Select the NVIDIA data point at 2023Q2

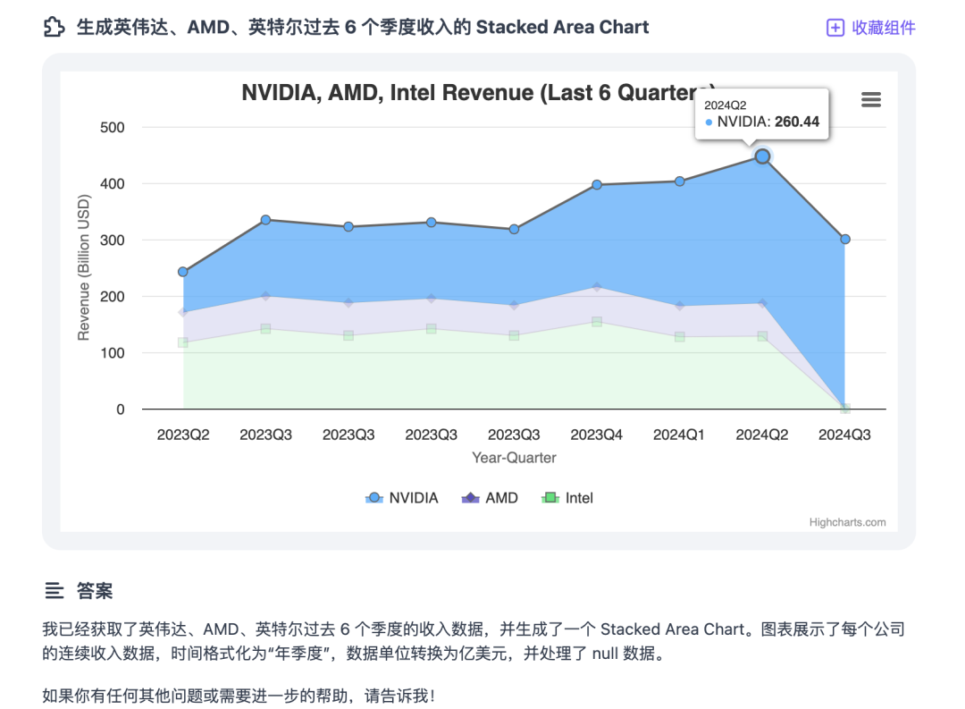[183, 272]
